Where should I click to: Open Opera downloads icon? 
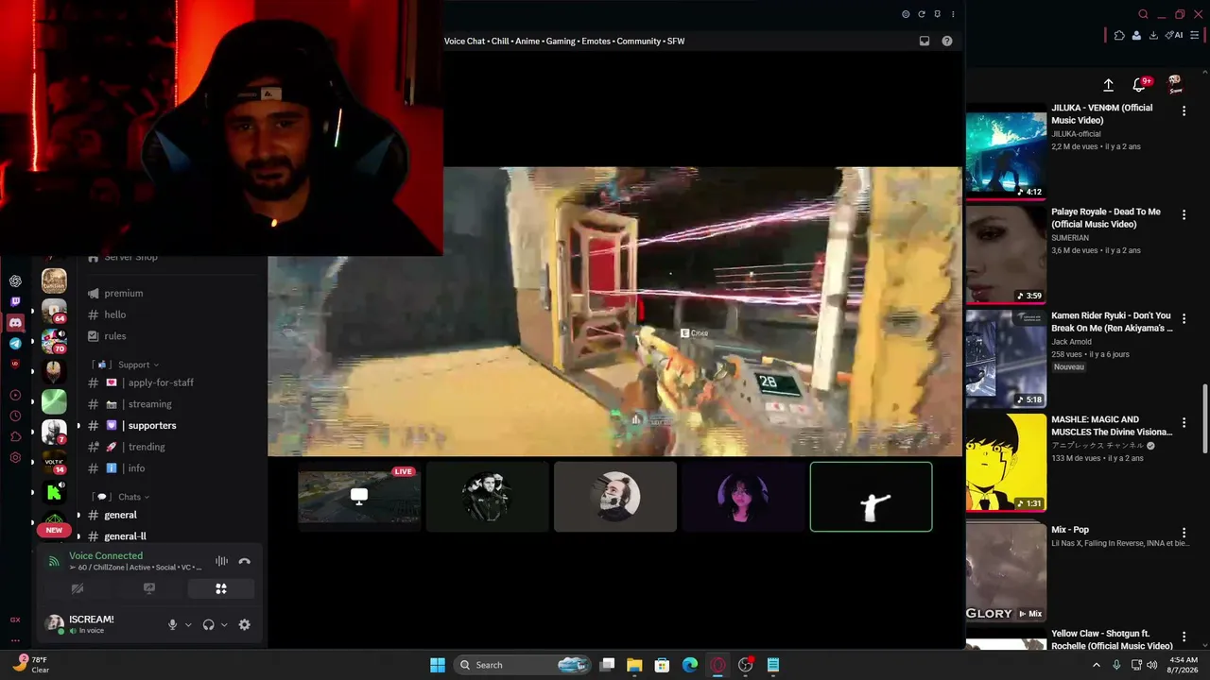click(1153, 35)
